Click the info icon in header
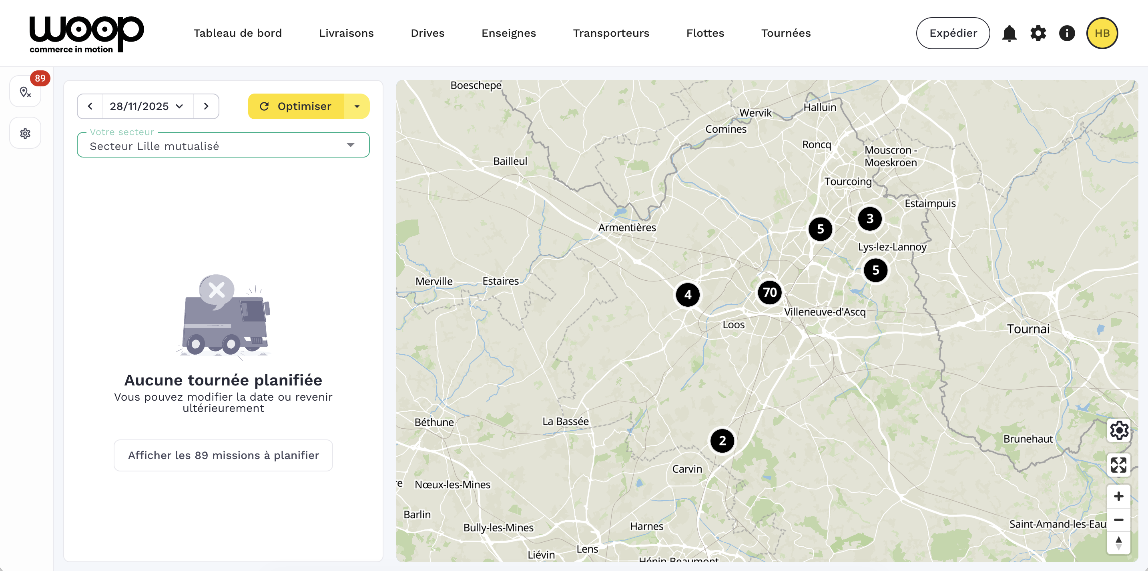 click(x=1066, y=33)
